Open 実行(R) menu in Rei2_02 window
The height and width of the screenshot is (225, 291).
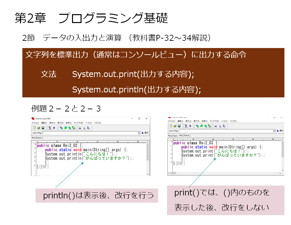pyautogui.click(x=61, y=123)
